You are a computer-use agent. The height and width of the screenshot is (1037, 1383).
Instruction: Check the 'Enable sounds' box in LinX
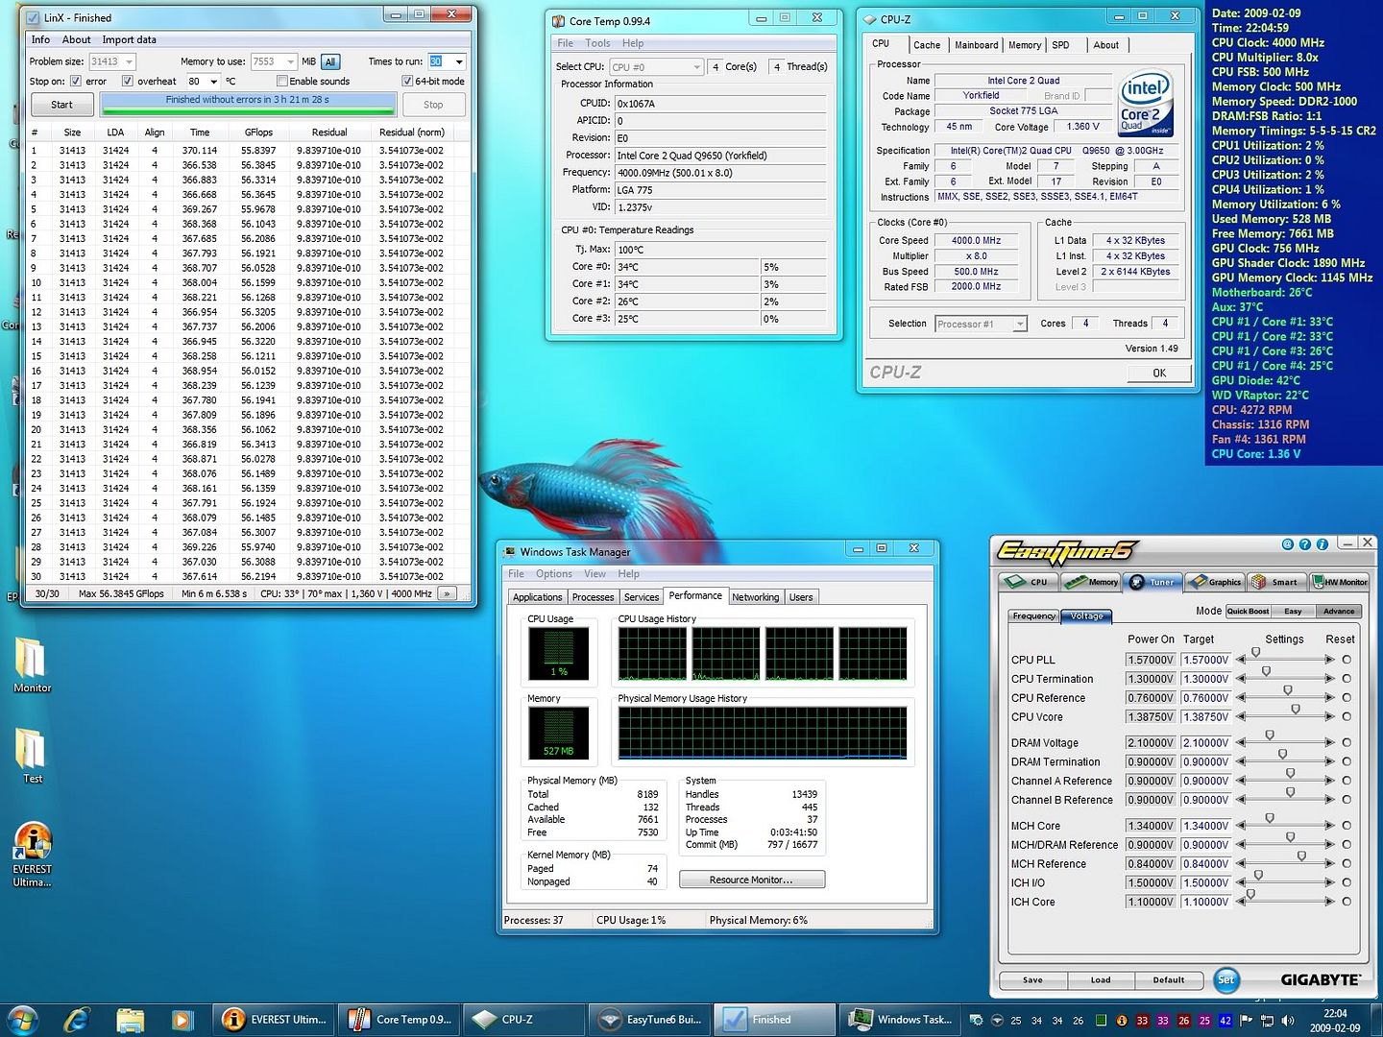pyautogui.click(x=282, y=81)
